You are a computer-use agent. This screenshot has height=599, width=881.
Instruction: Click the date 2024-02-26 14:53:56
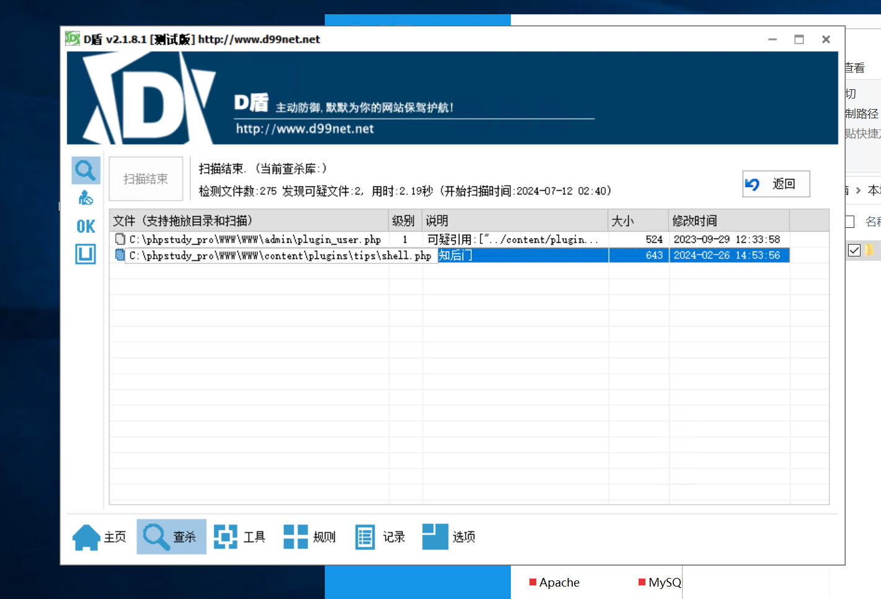click(727, 255)
